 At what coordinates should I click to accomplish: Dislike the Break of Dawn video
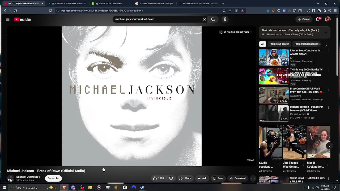[171, 178]
